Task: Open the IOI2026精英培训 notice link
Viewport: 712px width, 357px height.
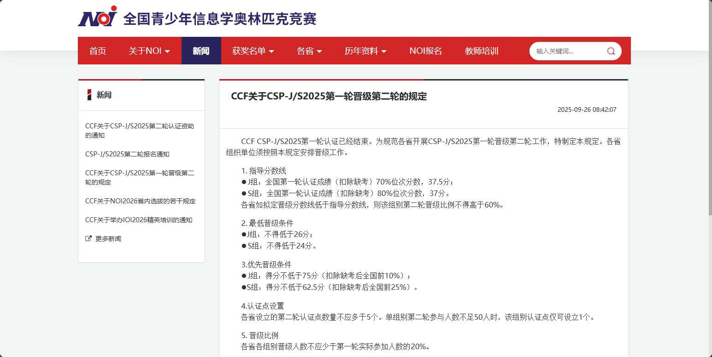Action: 139,220
